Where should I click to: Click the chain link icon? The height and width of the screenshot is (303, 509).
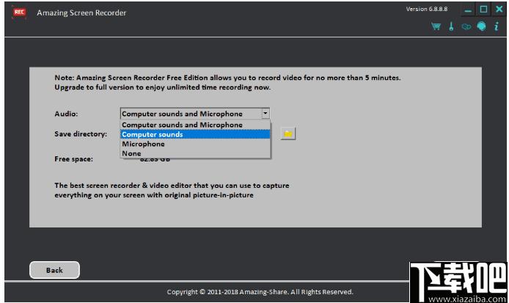pos(466,26)
